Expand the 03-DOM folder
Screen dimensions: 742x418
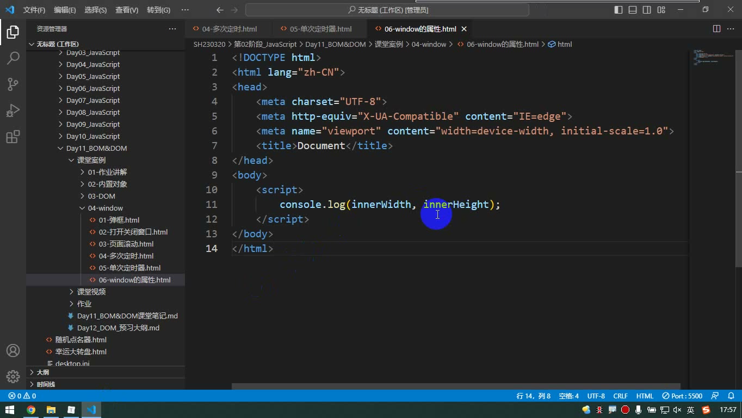(101, 196)
